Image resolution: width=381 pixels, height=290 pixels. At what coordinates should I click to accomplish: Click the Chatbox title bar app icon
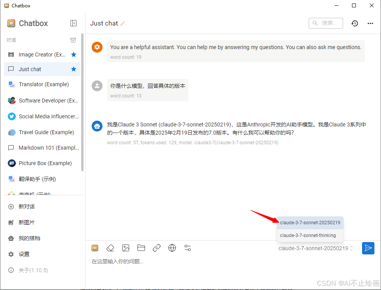click(7, 5)
